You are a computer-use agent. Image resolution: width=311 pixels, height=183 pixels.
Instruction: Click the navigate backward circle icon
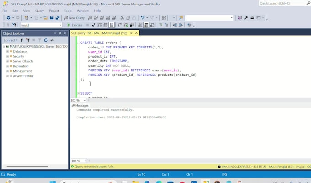(8, 18)
